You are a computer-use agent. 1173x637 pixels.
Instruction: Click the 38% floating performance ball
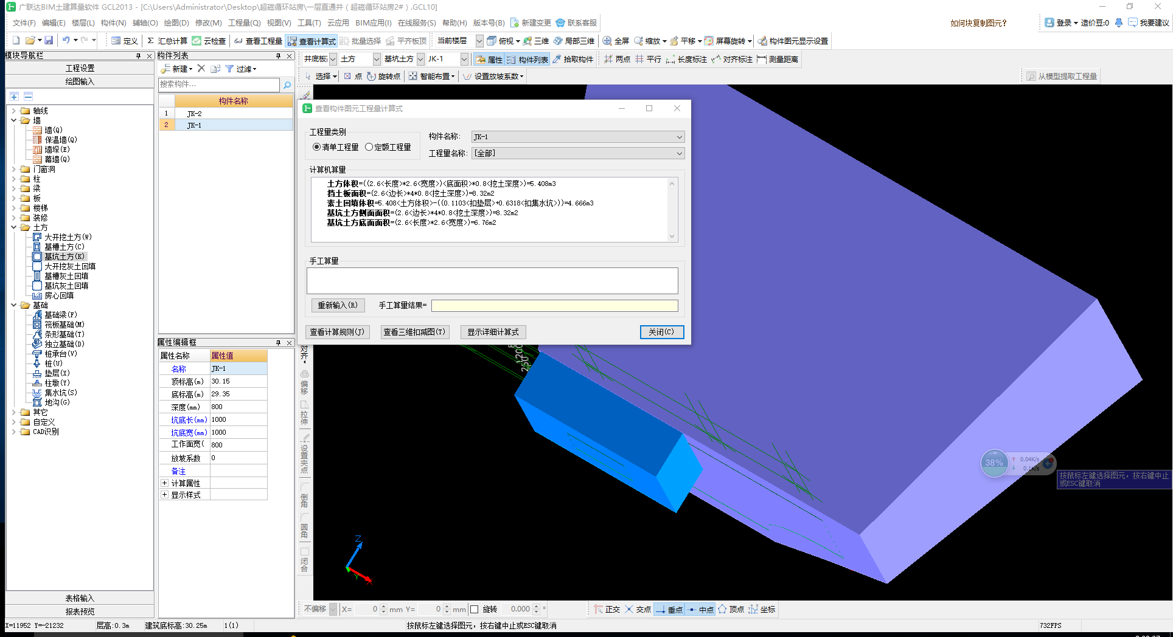994,463
